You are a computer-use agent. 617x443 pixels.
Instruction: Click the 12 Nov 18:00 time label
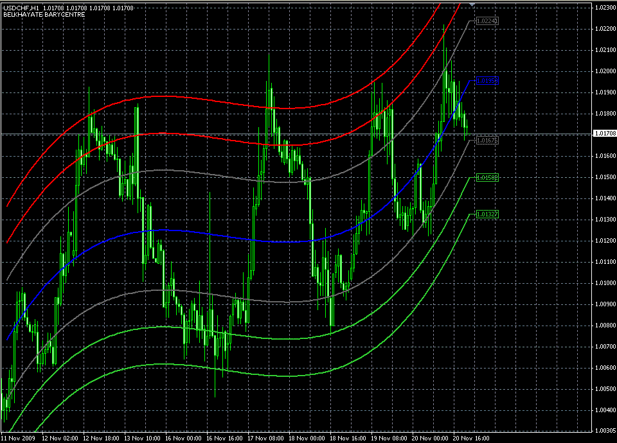point(101,439)
